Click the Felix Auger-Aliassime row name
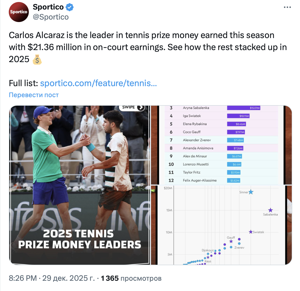The image size is (300, 291). 200,180
